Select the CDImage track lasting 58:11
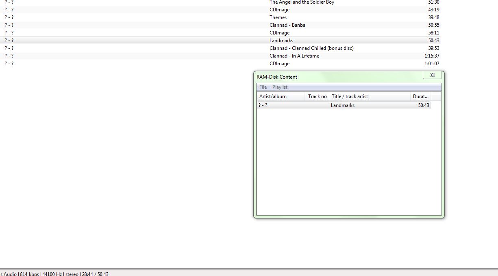 pyautogui.click(x=280, y=33)
